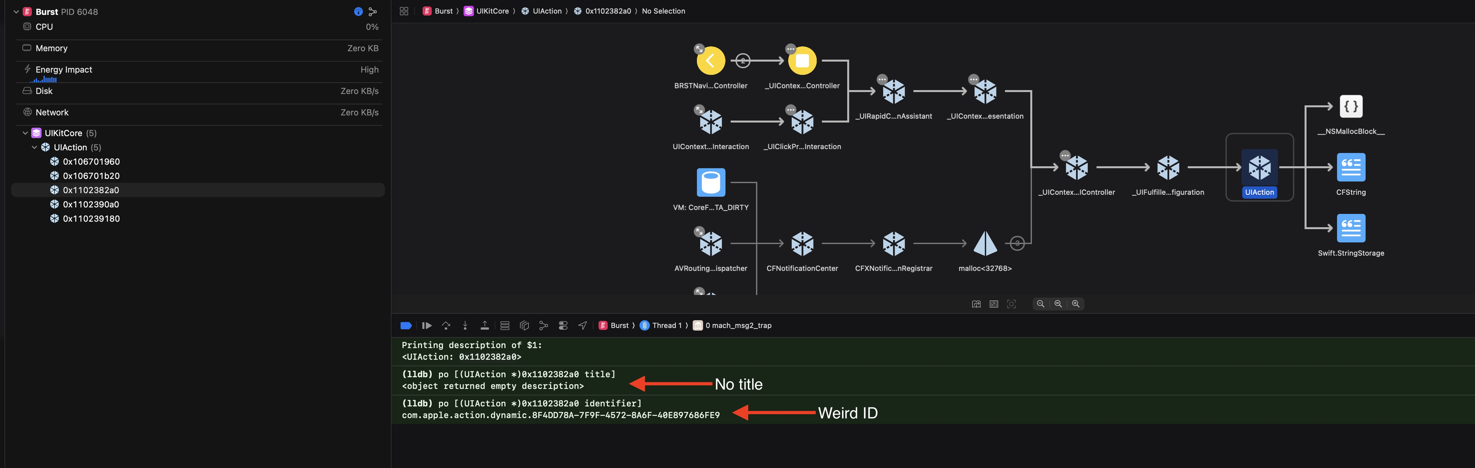This screenshot has width=1475, height=468.
Task: Select the yellow _UIContex...Controller node
Action: (x=802, y=61)
